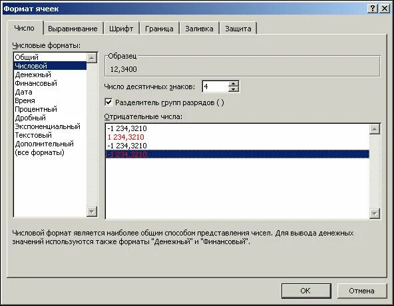Choose the Финансовый format

pyautogui.click(x=51, y=83)
